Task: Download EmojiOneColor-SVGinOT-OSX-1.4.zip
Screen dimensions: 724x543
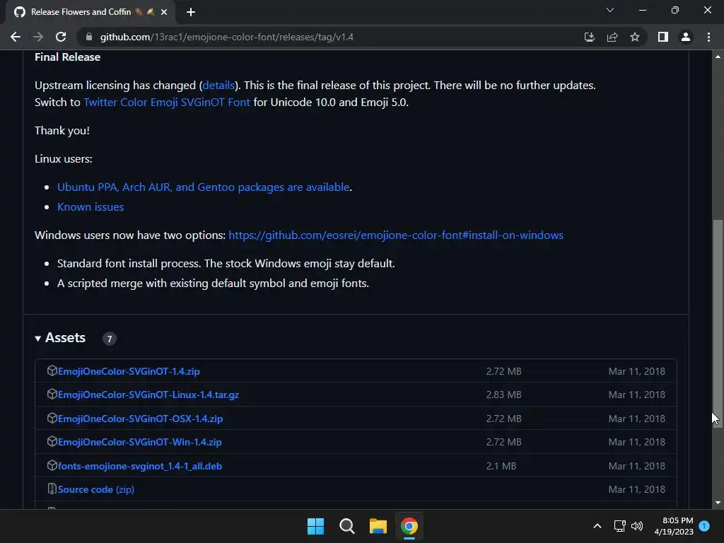Action: 141,419
